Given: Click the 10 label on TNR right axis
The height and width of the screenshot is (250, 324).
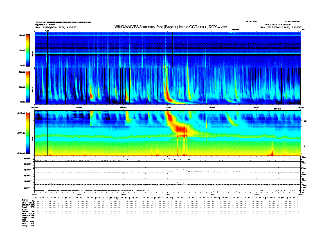Looking at the screenshot, I should point(304,146).
